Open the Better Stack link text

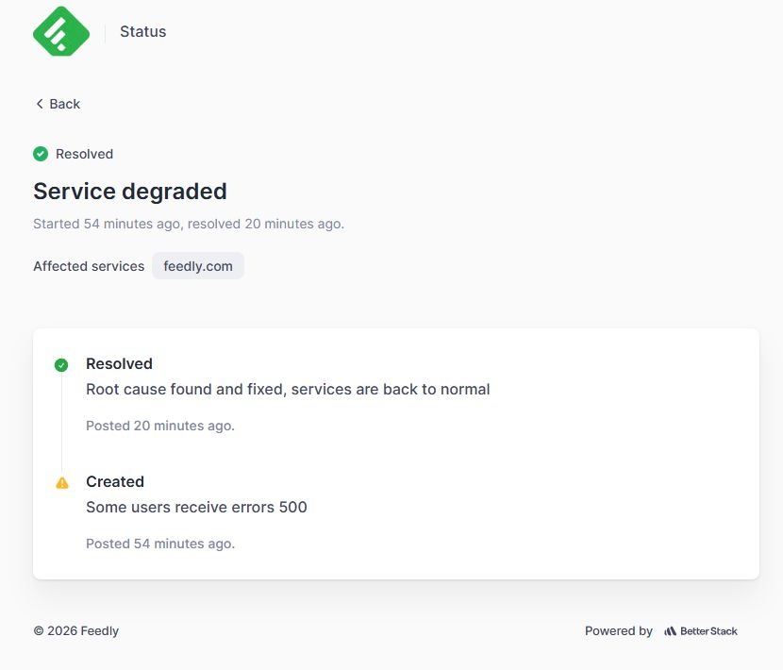click(708, 631)
